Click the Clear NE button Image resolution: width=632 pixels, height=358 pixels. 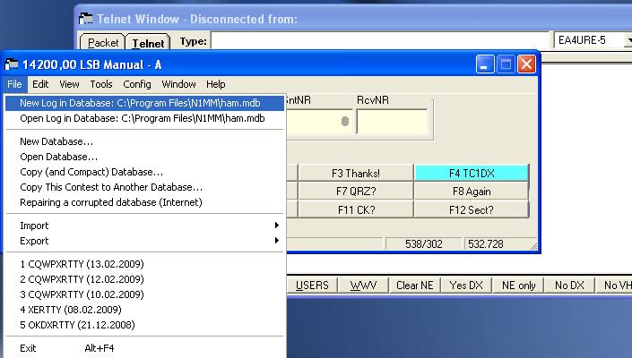(x=414, y=286)
